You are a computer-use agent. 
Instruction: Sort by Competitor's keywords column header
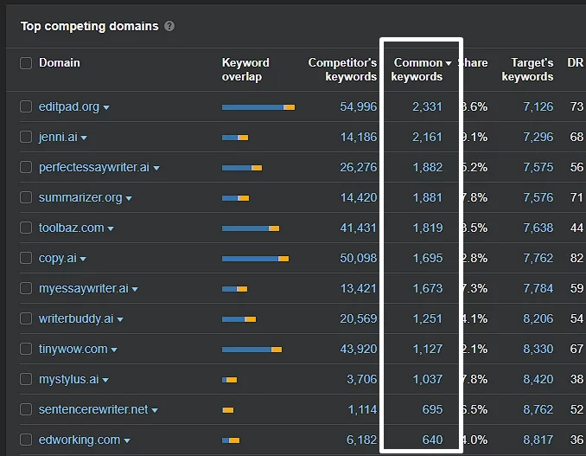(342, 69)
